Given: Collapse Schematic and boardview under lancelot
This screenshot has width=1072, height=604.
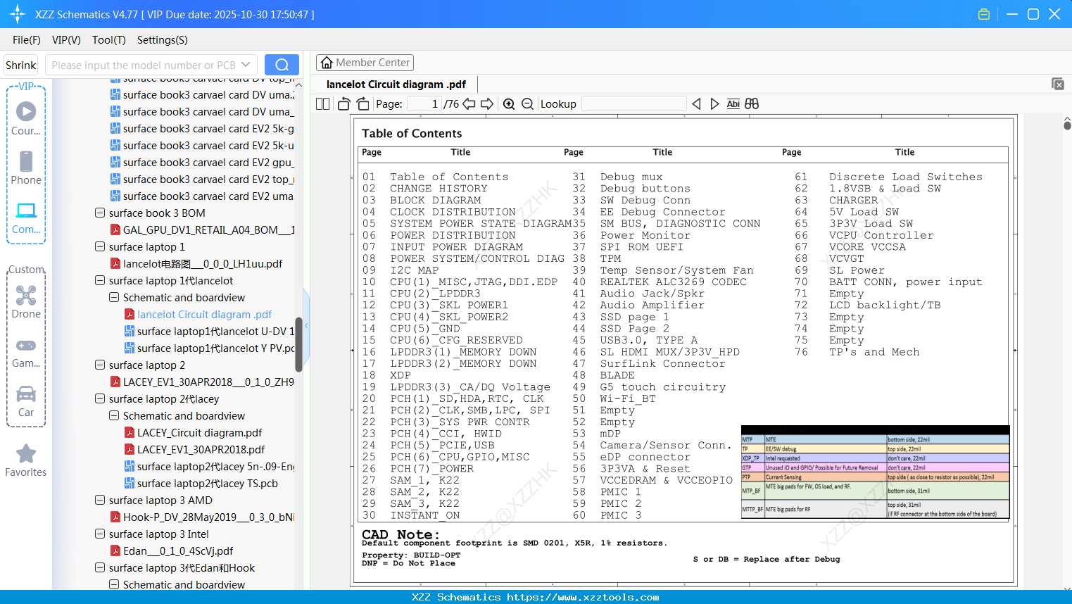Looking at the screenshot, I should click(x=114, y=297).
